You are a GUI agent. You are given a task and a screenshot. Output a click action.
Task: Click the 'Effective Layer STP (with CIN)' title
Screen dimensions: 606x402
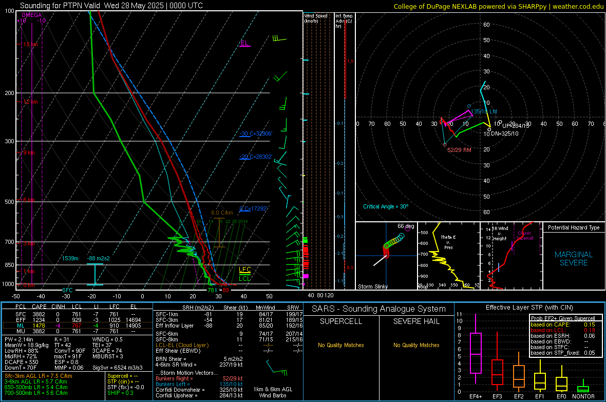point(529,308)
